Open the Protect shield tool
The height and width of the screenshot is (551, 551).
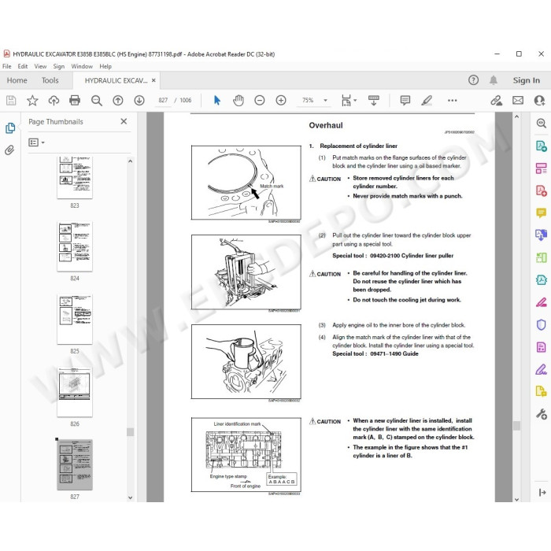[542, 324]
